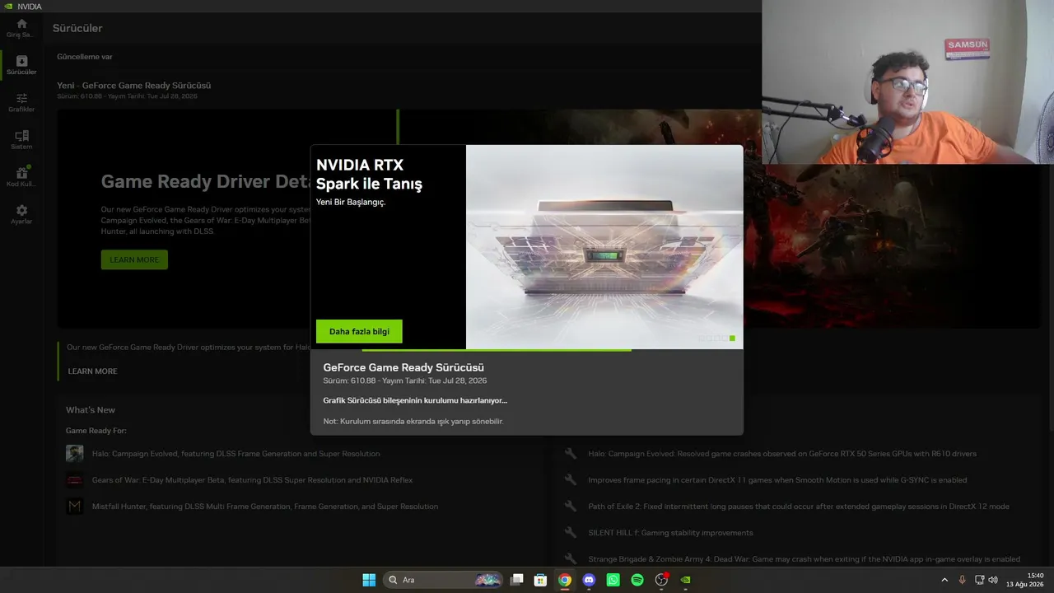Click the Mistfall Hunter game icon
This screenshot has width=1054, height=593.
click(x=75, y=507)
